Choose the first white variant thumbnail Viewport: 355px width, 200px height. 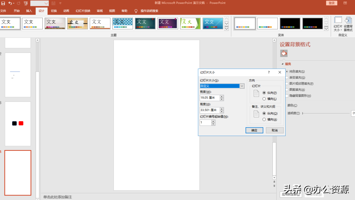point(245,24)
